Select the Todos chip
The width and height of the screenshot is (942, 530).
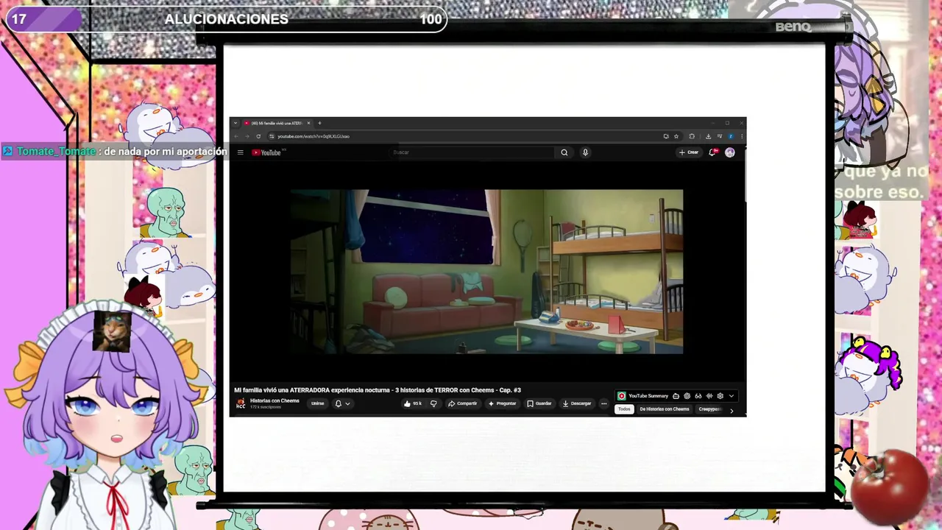pyautogui.click(x=624, y=409)
